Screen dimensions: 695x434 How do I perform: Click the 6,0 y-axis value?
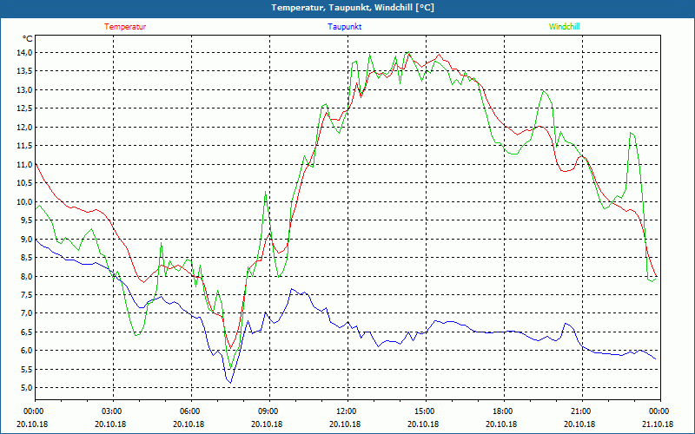point(27,351)
